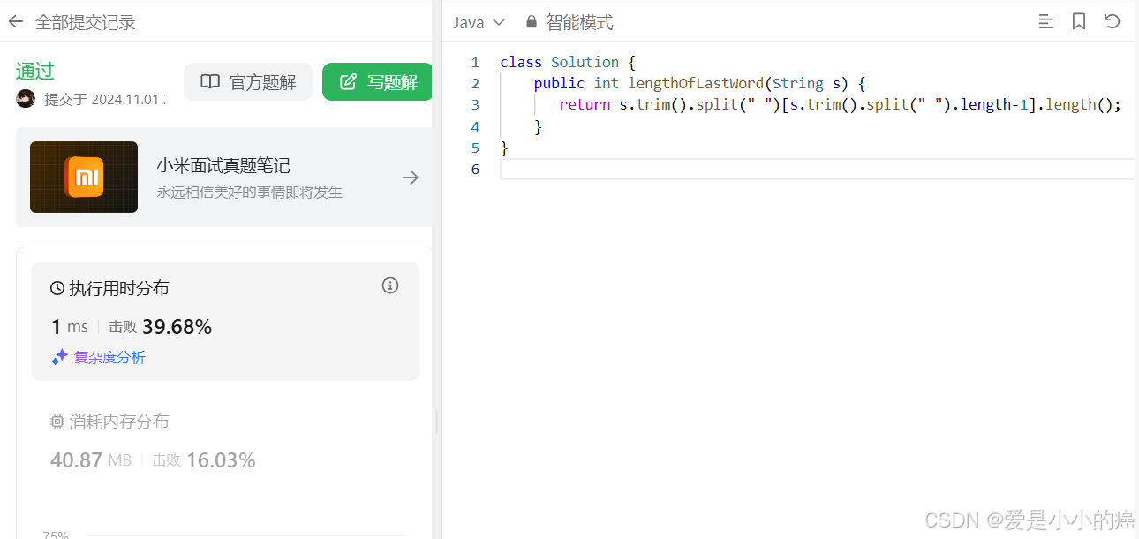Click the sparkle icon for 复杂度分析

pyautogui.click(x=59, y=357)
